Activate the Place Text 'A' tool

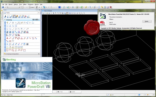(x=7, y=38)
